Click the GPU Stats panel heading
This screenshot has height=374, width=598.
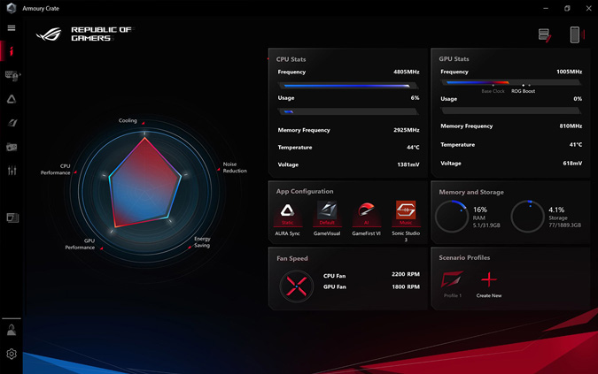pyautogui.click(x=454, y=59)
